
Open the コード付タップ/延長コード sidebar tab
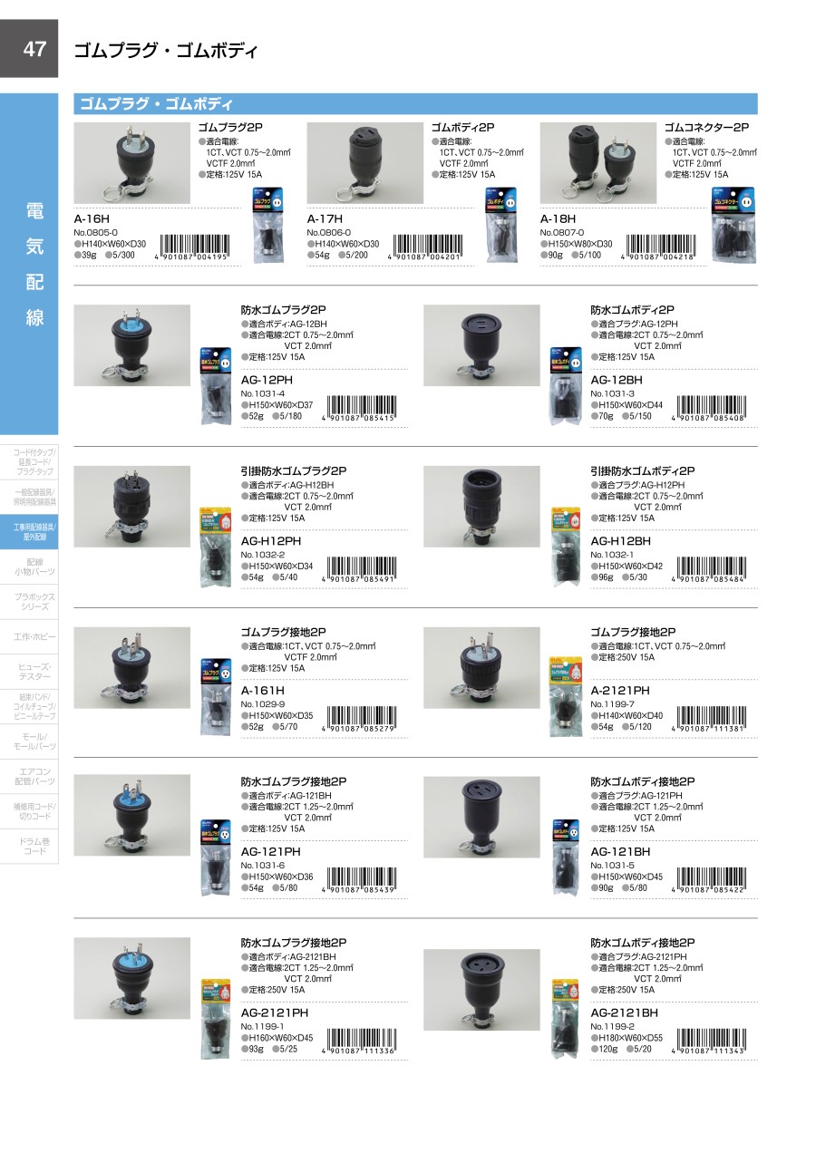pos(29,461)
